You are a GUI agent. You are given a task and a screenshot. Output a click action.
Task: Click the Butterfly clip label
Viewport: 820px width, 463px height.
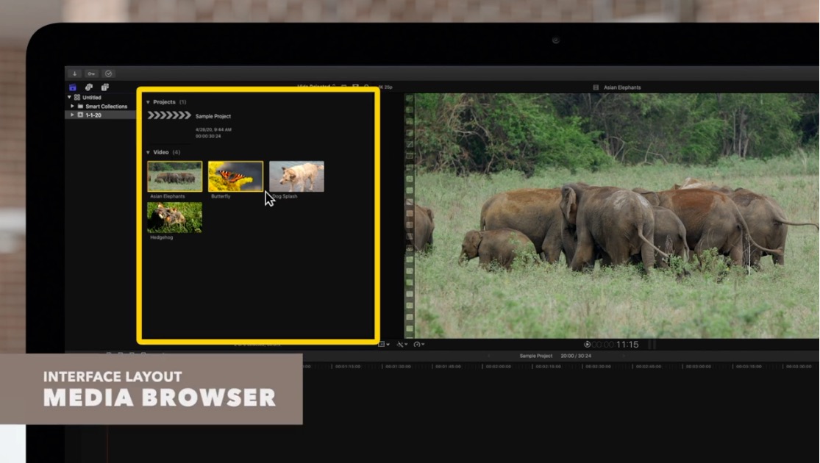coord(221,196)
